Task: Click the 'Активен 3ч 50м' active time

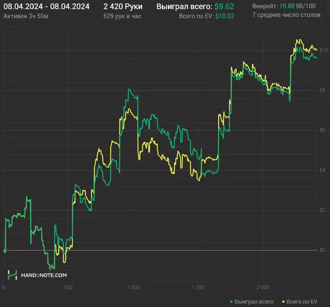Action: (x=26, y=16)
